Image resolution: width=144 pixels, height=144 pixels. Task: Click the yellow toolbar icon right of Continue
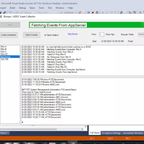(80, 13)
